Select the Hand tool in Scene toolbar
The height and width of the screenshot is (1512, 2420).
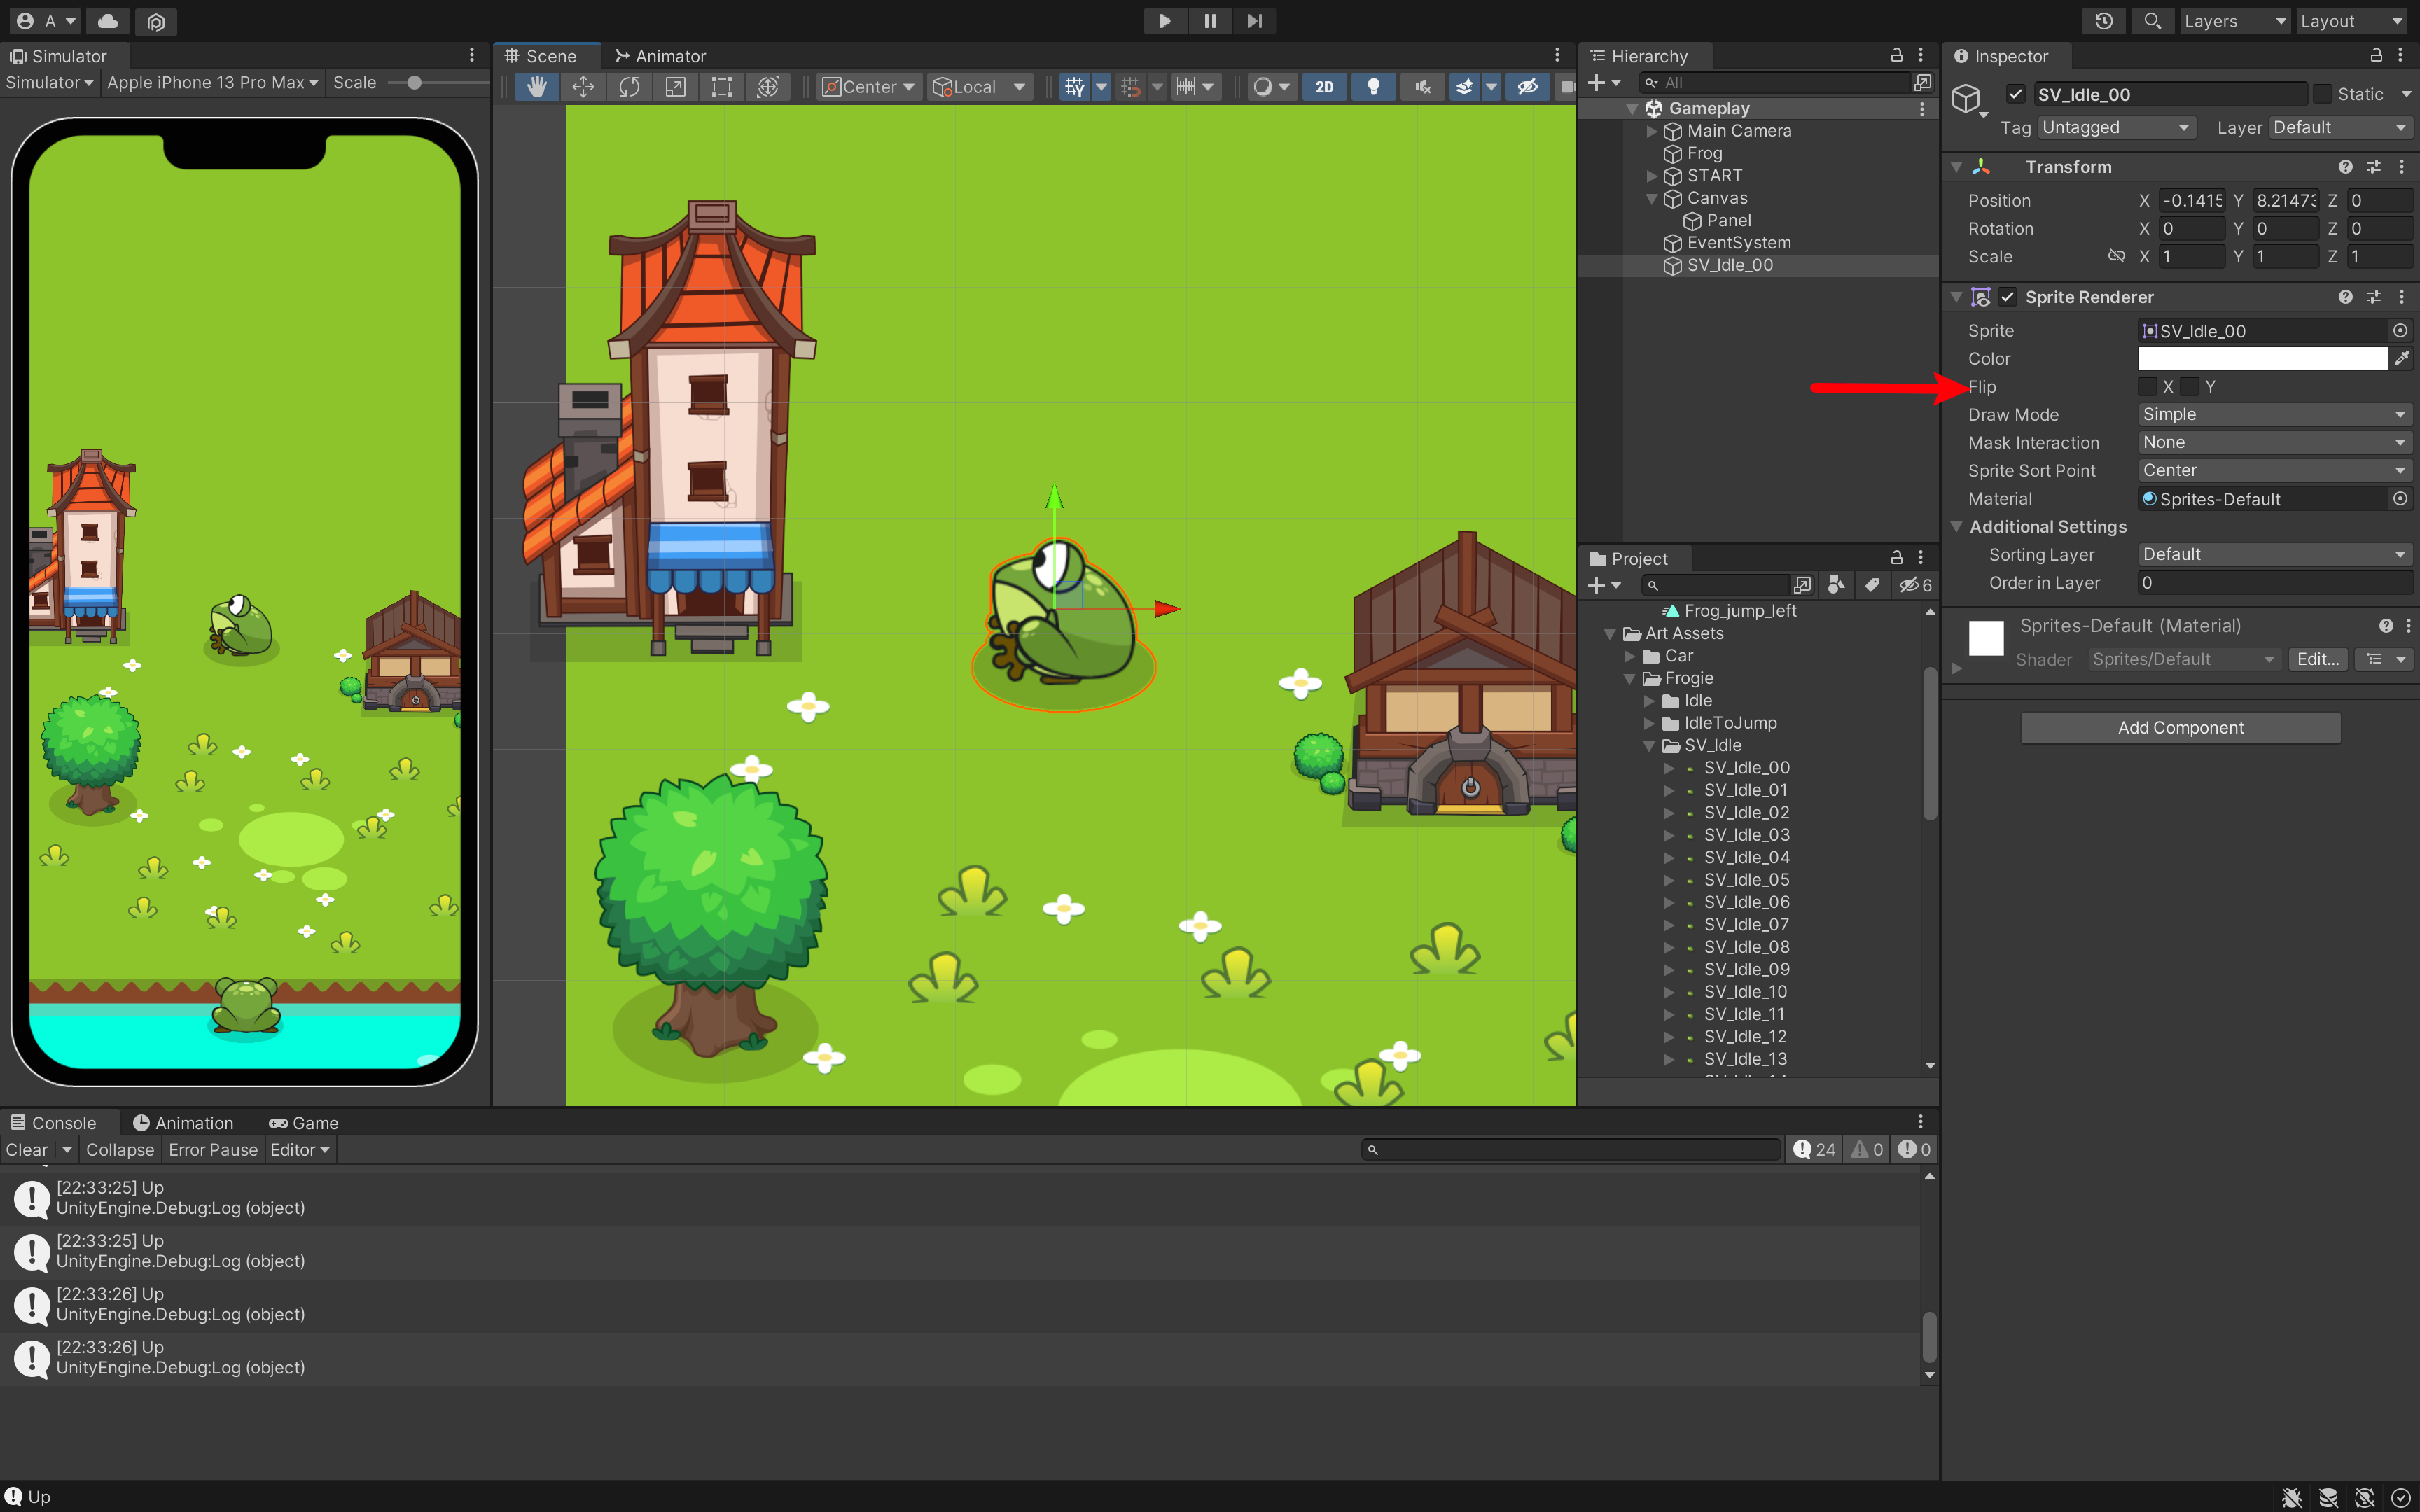537,87
